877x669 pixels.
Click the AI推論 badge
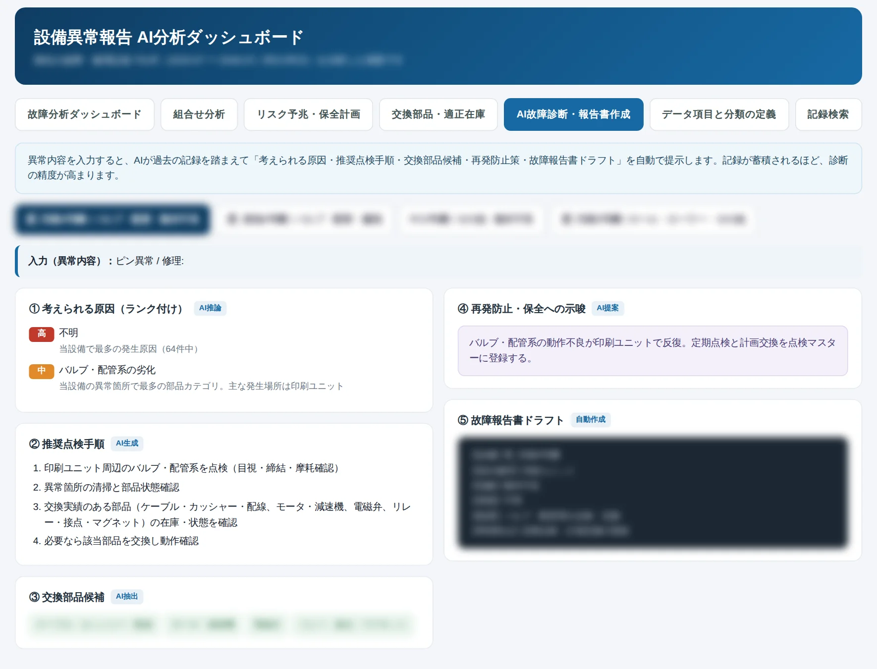pyautogui.click(x=210, y=308)
